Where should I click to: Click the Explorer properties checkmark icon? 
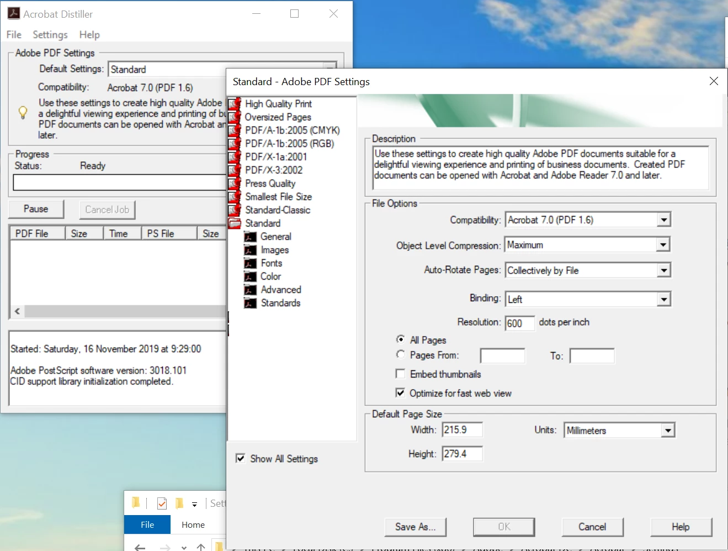(162, 503)
